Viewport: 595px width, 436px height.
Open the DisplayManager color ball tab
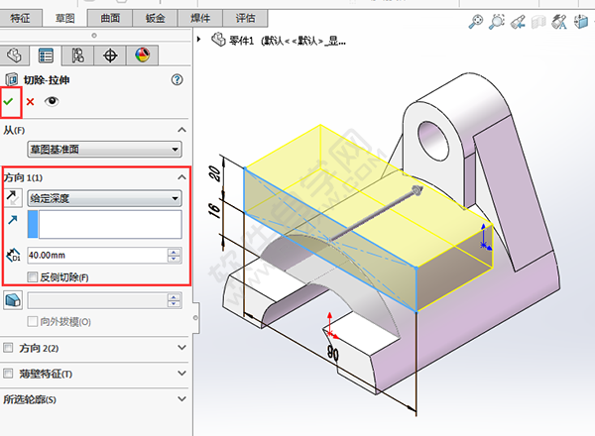(x=142, y=55)
